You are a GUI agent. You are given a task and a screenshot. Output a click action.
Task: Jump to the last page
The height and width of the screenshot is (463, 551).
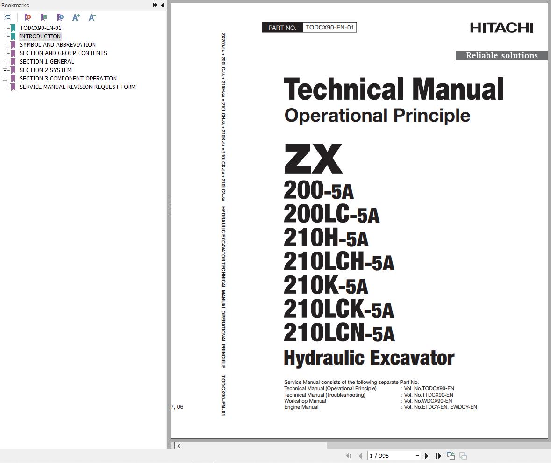click(438, 456)
